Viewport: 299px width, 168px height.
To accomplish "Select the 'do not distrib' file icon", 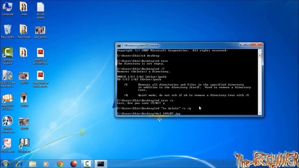I will point(41,10).
